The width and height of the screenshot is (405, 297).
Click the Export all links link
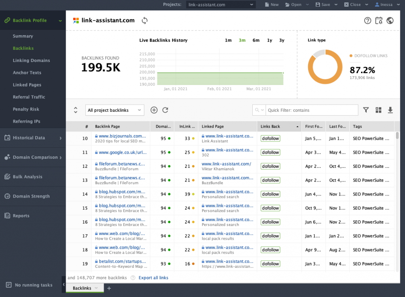pos(153,278)
